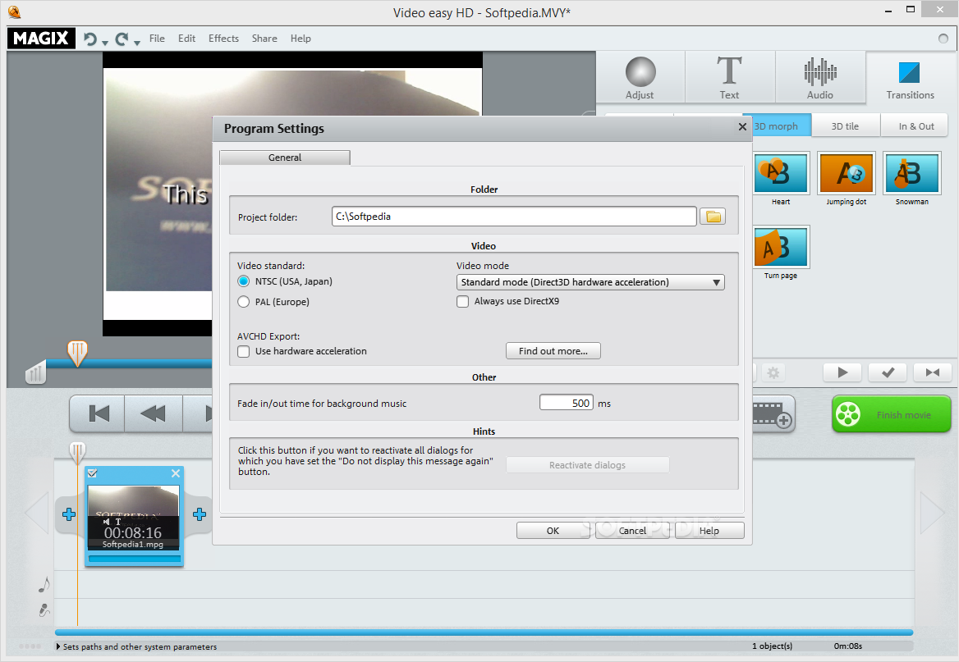Remove the Softpedia1.mpg clip with X
Image resolution: width=959 pixels, height=662 pixels.
click(x=176, y=473)
